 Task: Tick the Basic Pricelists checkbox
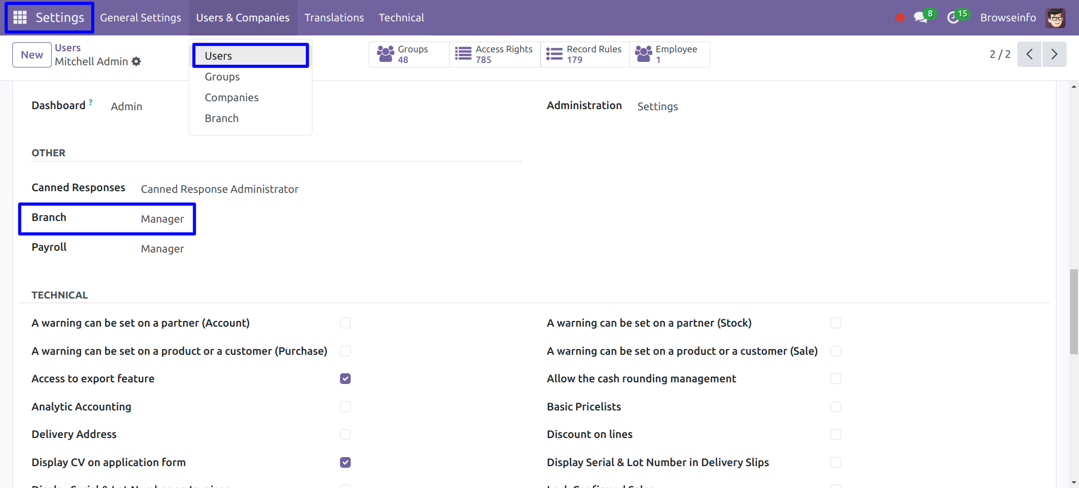click(x=836, y=406)
